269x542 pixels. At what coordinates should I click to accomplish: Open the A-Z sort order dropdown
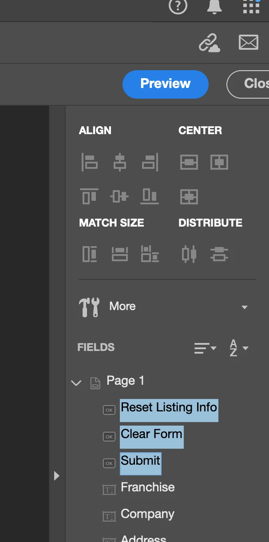(x=238, y=348)
